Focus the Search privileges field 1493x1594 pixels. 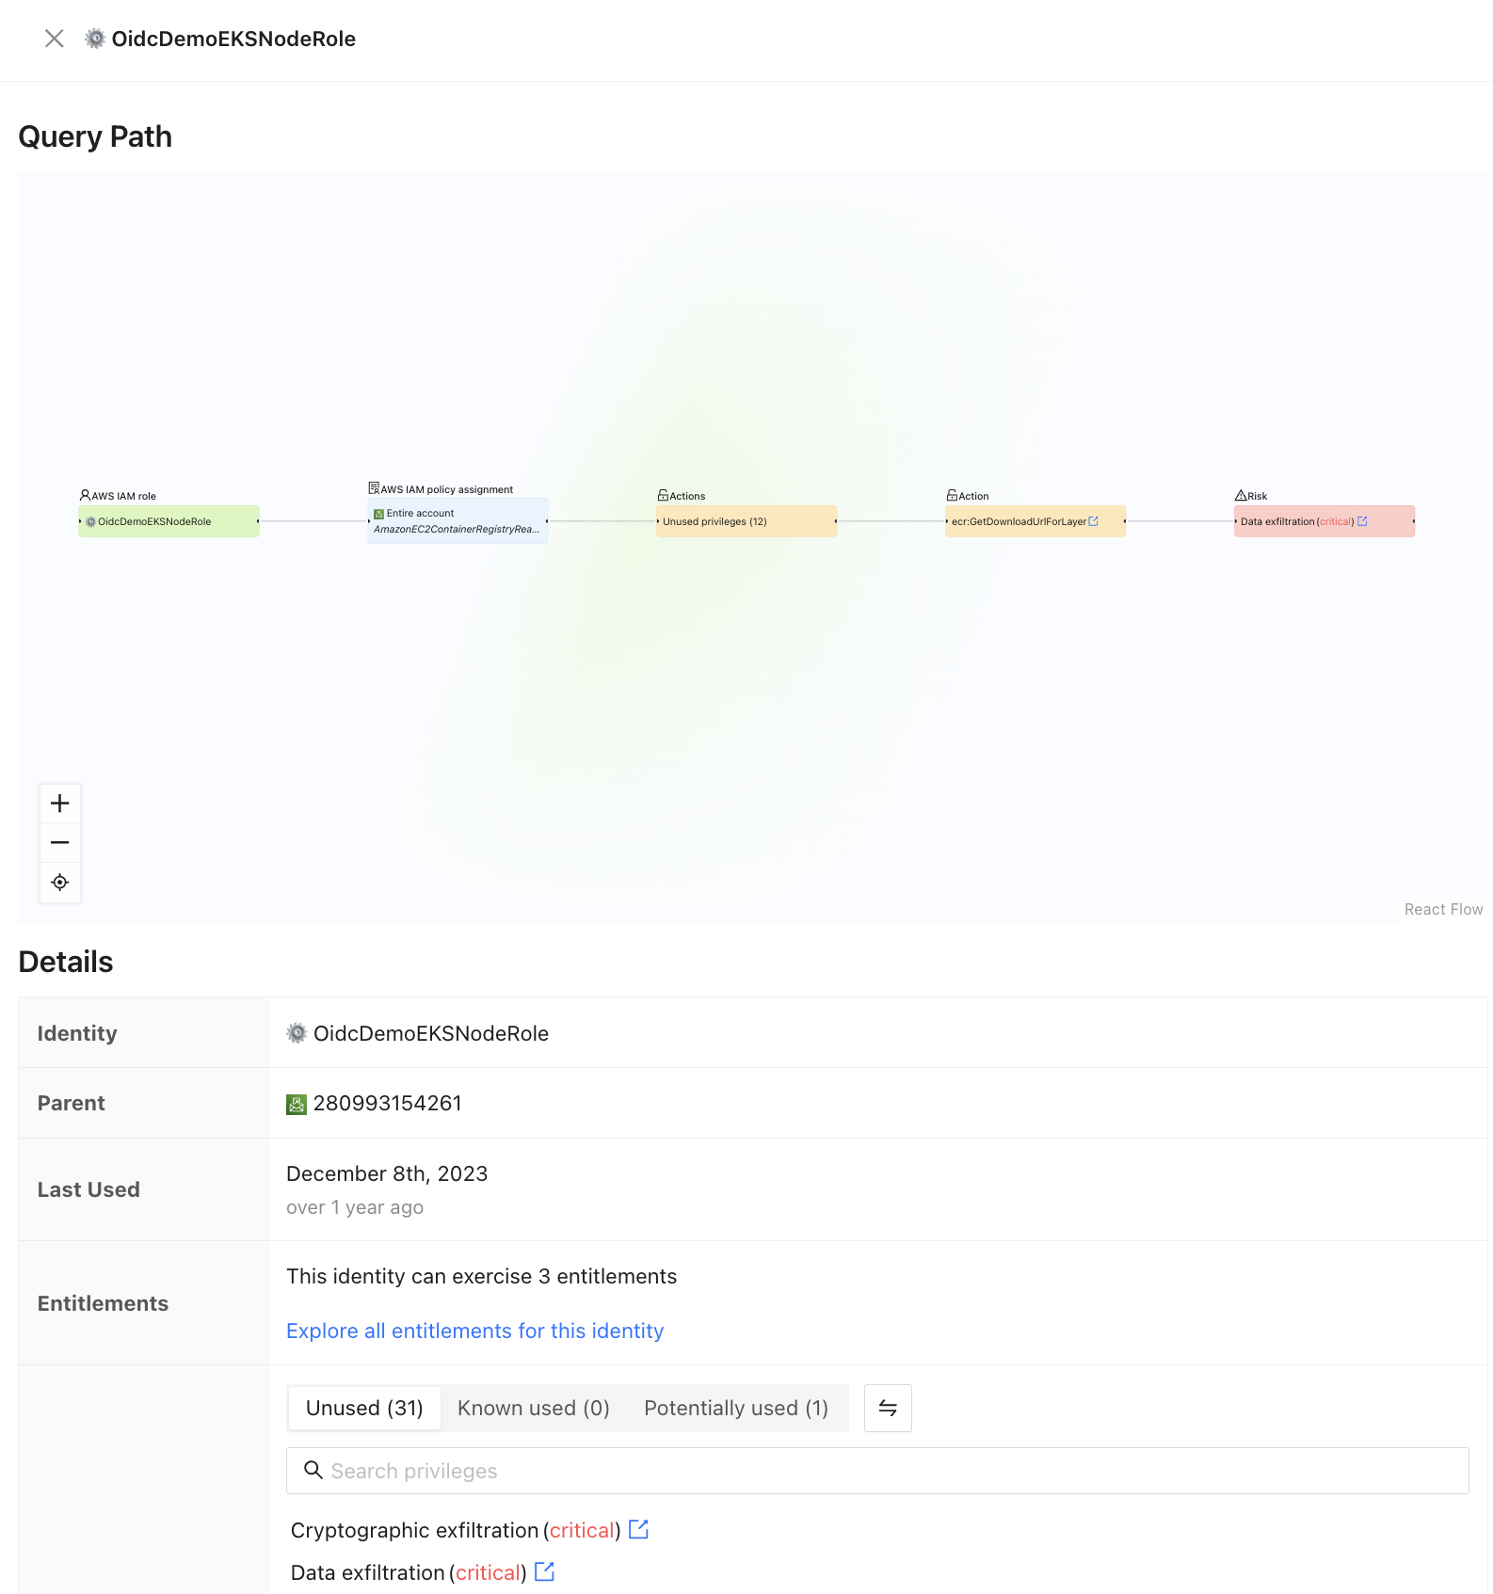[877, 1471]
